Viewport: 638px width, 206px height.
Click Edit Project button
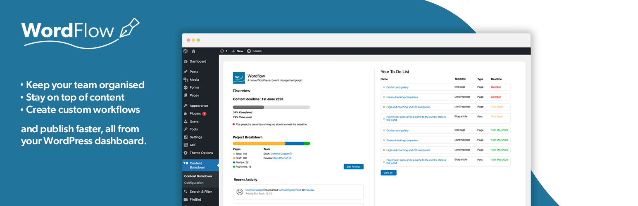click(353, 166)
